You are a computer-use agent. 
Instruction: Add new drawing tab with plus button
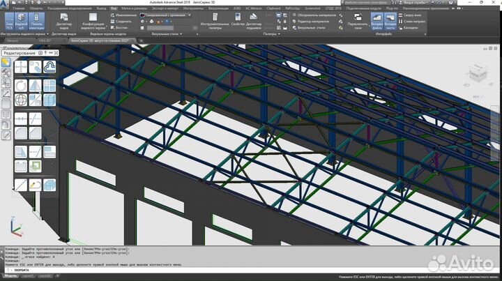141,40
